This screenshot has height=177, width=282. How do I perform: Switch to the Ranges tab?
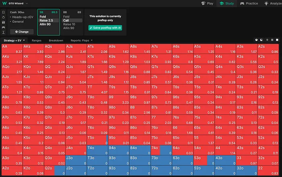[37, 41]
